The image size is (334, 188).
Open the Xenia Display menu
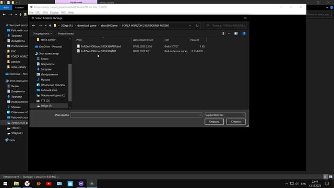54,13
